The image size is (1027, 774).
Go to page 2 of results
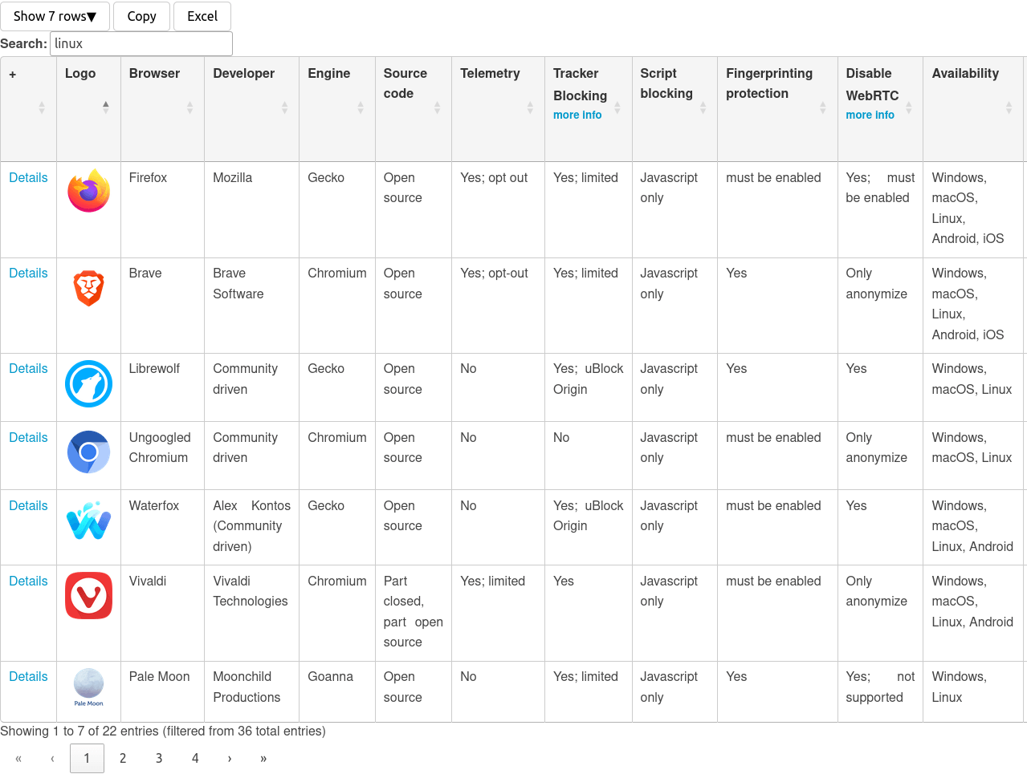[x=123, y=758]
